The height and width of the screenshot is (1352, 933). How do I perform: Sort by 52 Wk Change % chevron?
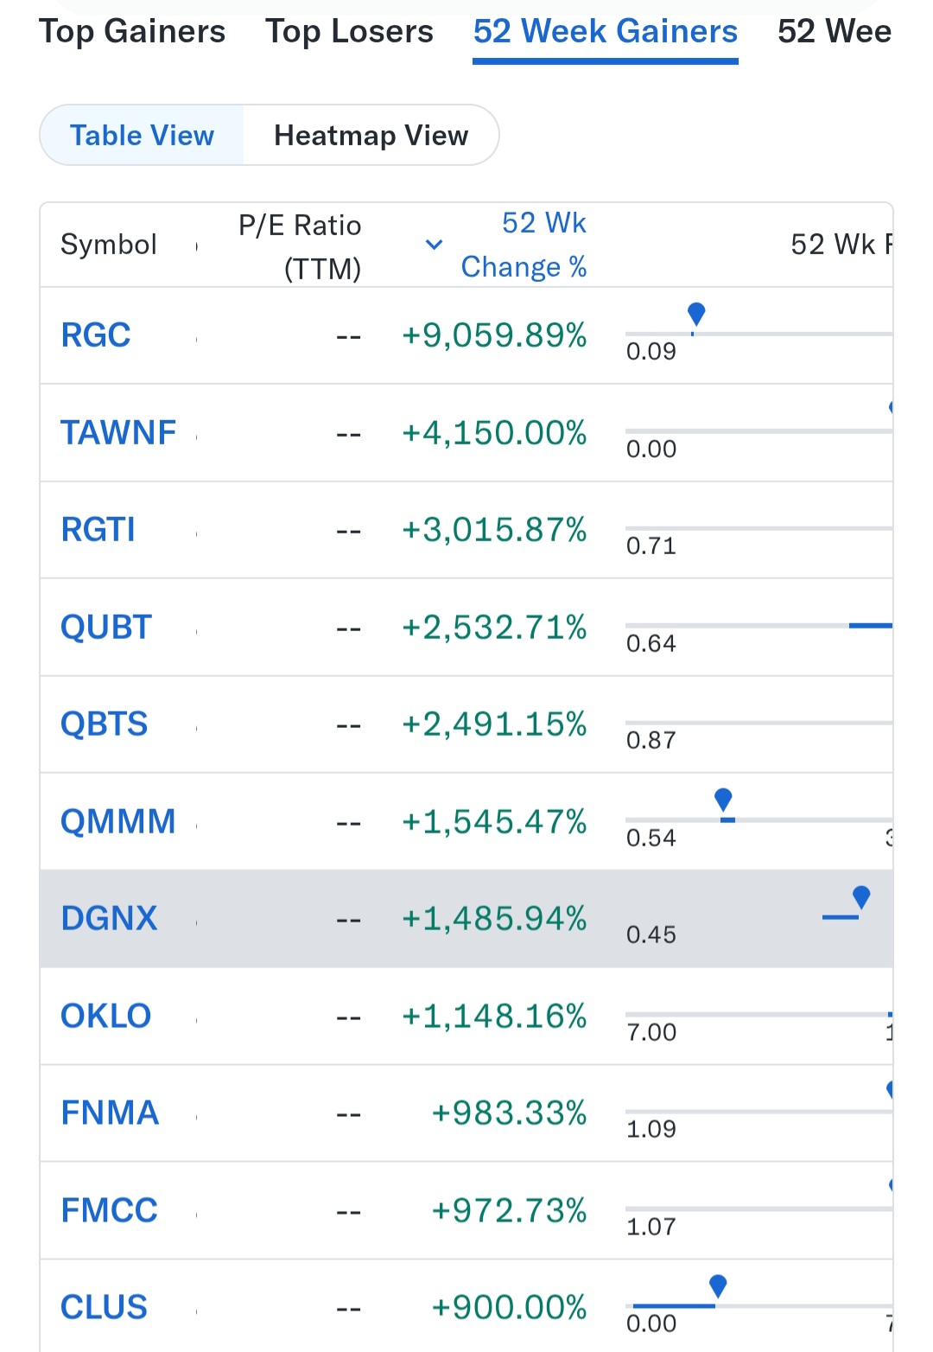click(435, 245)
